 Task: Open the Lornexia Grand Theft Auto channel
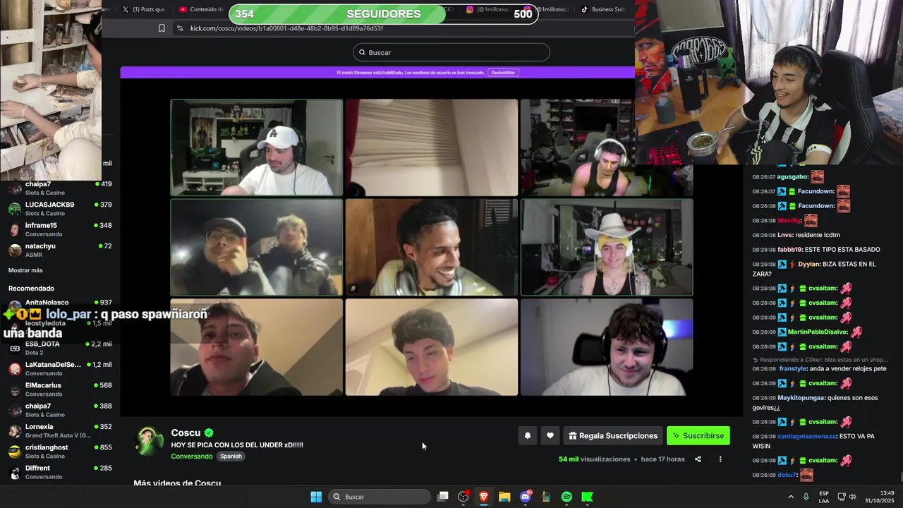[x=60, y=431]
